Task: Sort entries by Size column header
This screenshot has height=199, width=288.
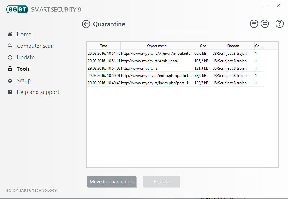Action: pyautogui.click(x=203, y=46)
